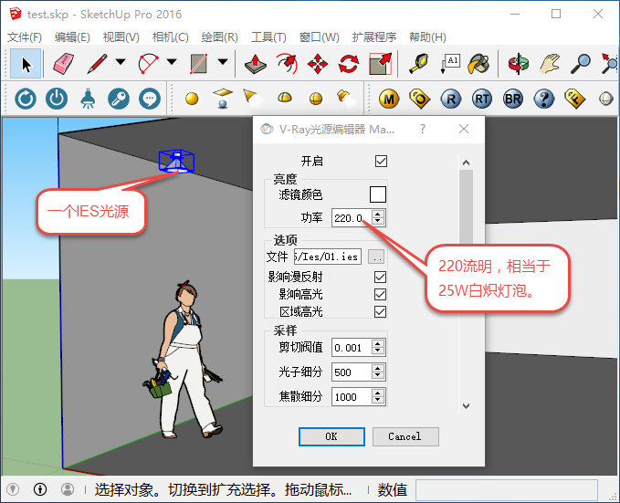Toggle the 影响漫反射 checkbox
This screenshot has width=620, height=503.
pyautogui.click(x=381, y=277)
